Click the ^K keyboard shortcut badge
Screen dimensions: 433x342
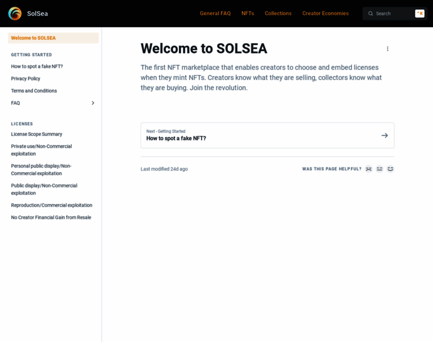click(x=420, y=14)
